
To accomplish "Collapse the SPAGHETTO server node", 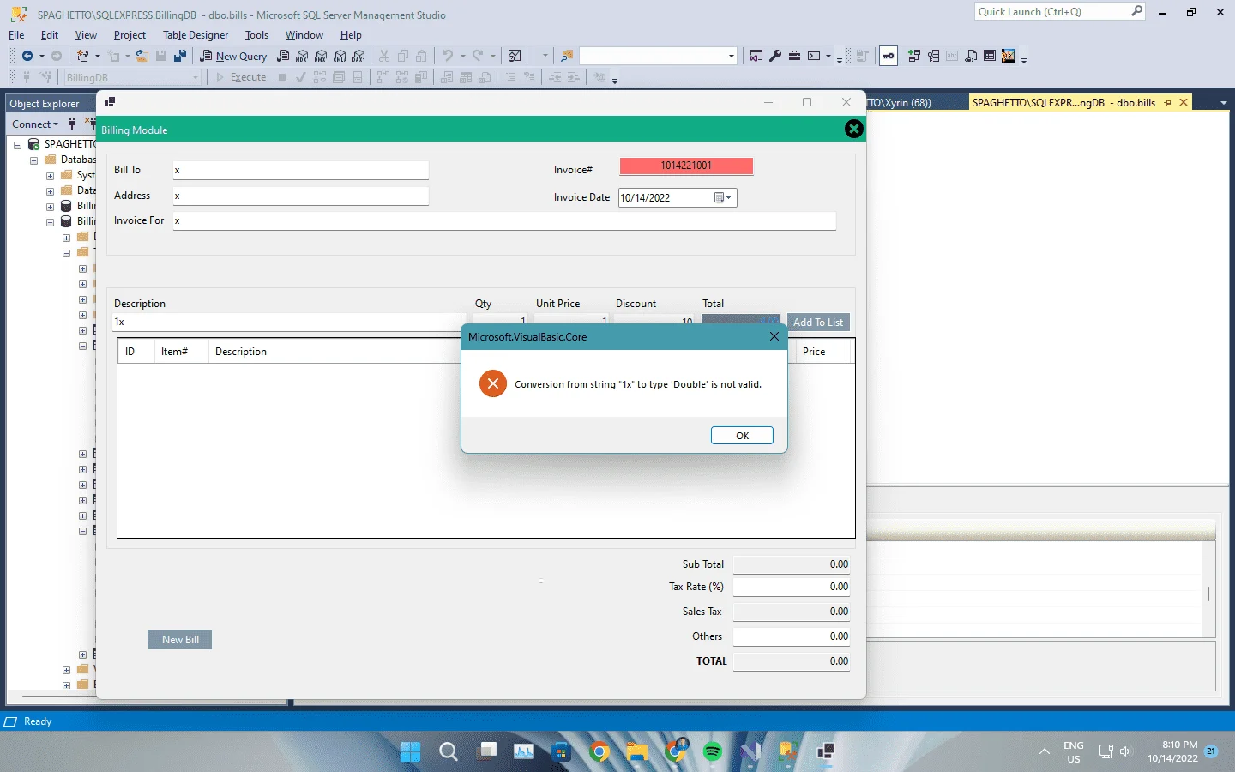I will click(17, 145).
